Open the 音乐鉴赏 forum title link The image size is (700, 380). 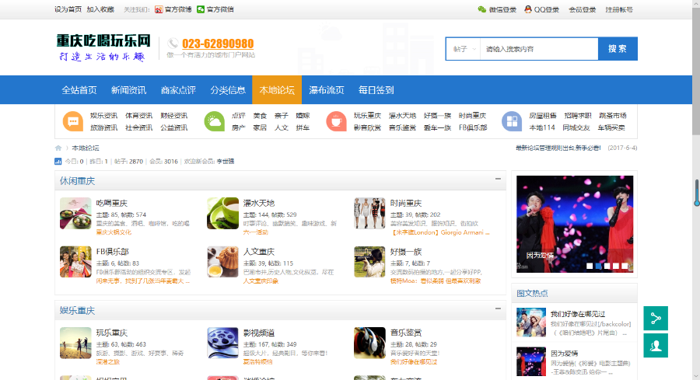coord(406,333)
